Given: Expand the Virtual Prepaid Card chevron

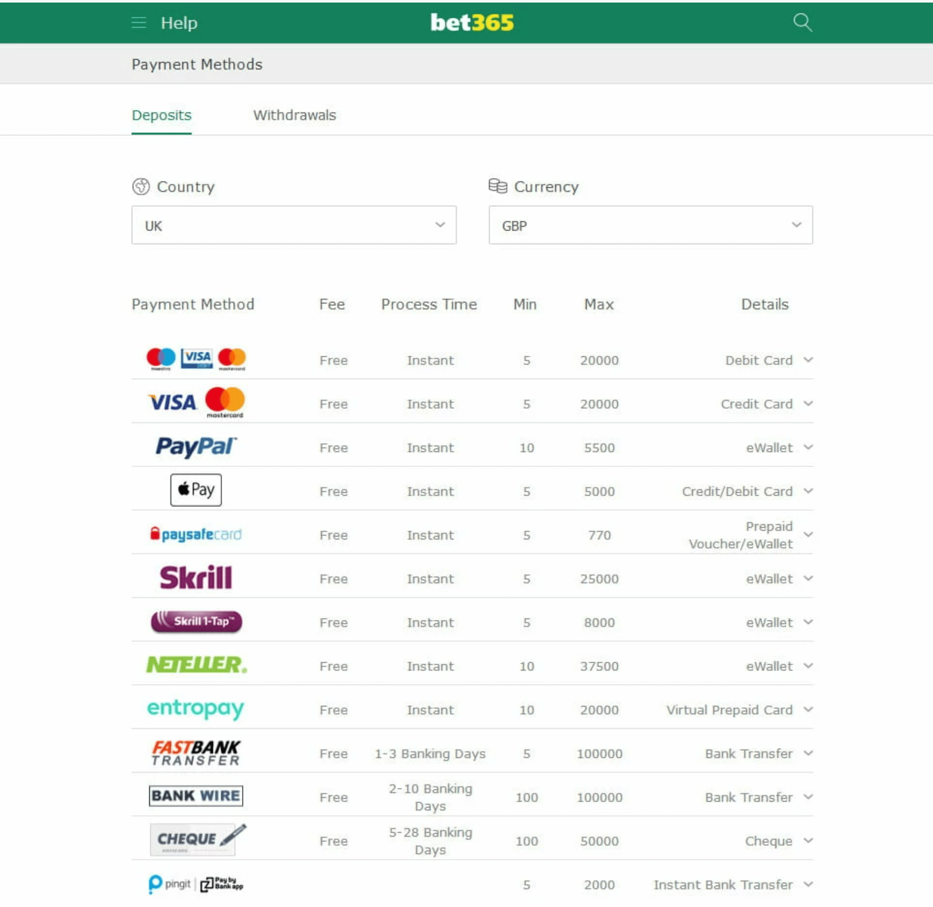Looking at the screenshot, I should (x=808, y=710).
